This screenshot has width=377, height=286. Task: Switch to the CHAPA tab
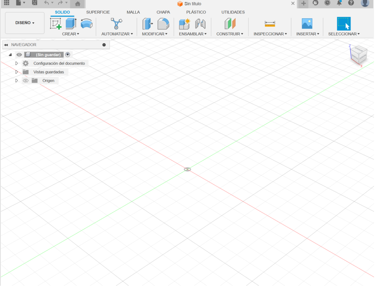point(163,12)
